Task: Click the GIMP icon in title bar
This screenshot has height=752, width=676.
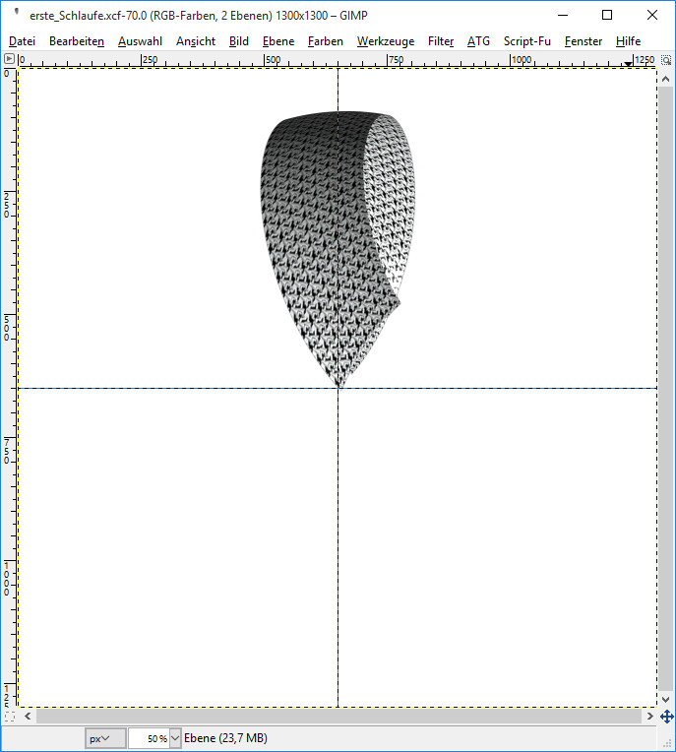Action: click(x=16, y=14)
